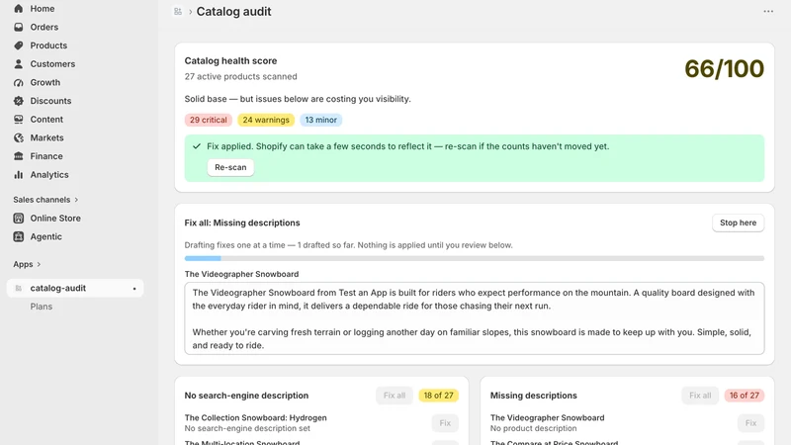Screen dimensions: 791x445
Task: Click the Growth gauge icon
Action: tap(19, 82)
